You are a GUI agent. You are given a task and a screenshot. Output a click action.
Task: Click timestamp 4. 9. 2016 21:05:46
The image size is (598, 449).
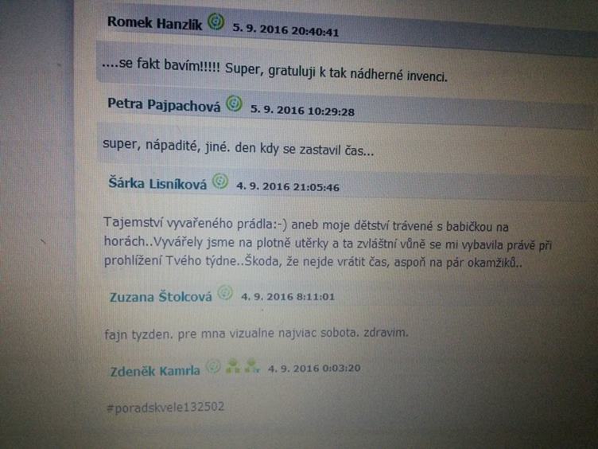(x=288, y=187)
